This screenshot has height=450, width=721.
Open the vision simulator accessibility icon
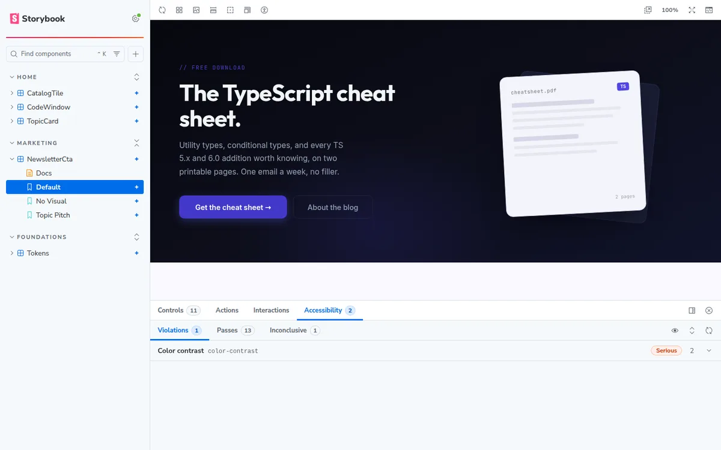[264, 10]
